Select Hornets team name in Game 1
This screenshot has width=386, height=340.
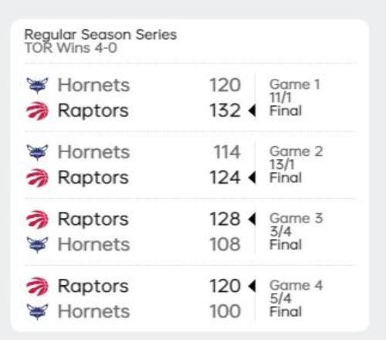(93, 85)
